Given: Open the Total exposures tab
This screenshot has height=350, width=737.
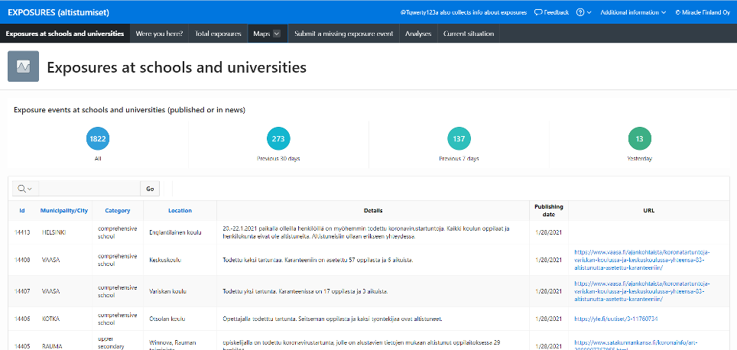Looking at the screenshot, I should pyautogui.click(x=218, y=34).
